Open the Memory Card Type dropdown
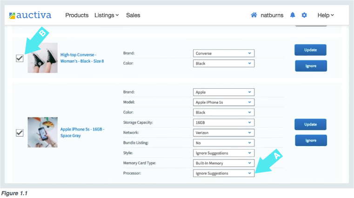Image resolution: width=354 pixels, height=198 pixels. [x=223, y=163]
